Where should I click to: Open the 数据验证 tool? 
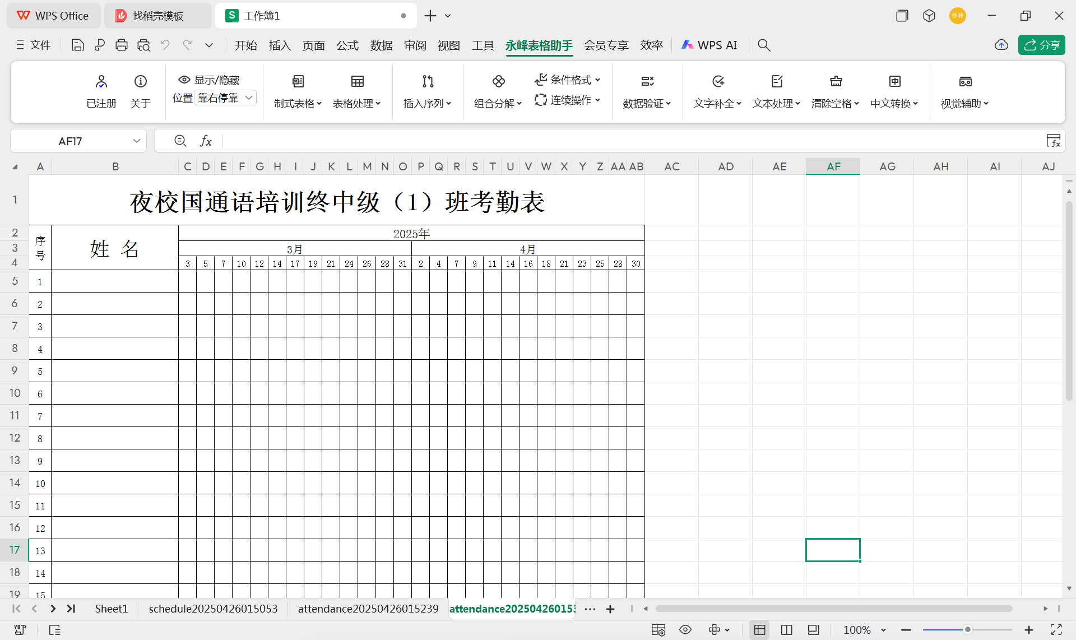(646, 91)
